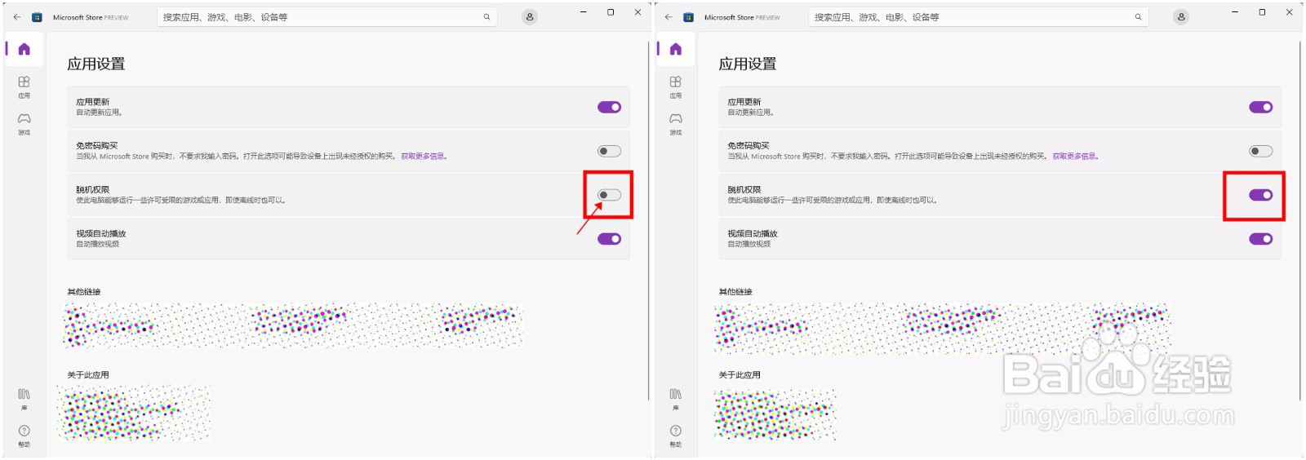Enable 脱机权限 switch in left window

pos(609,195)
